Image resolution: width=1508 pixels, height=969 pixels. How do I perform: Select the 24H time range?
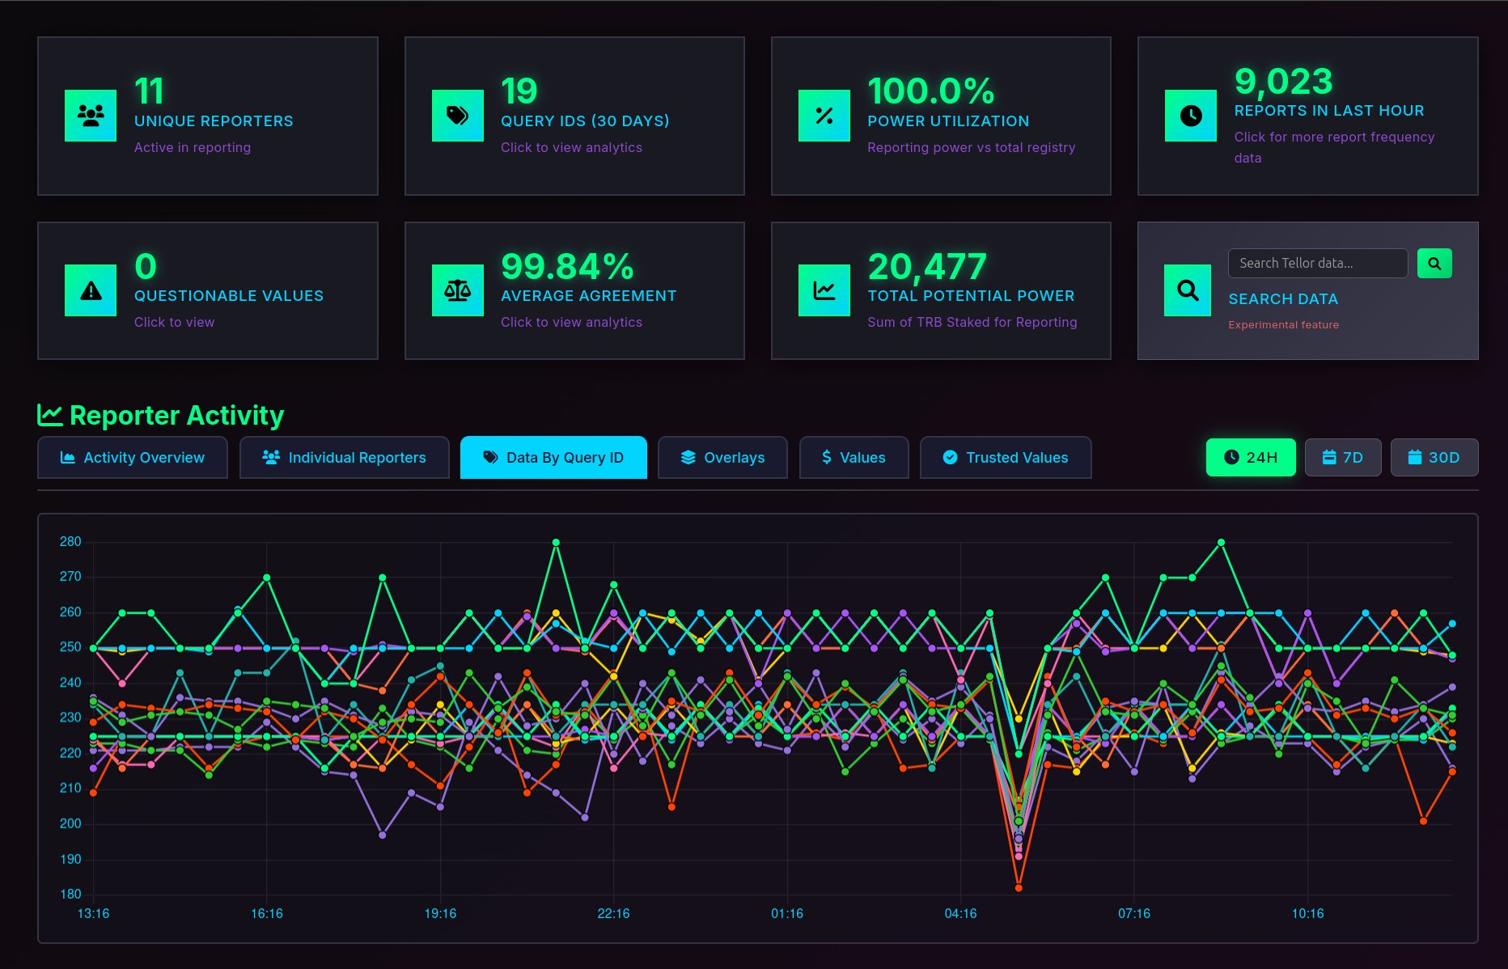(x=1251, y=458)
